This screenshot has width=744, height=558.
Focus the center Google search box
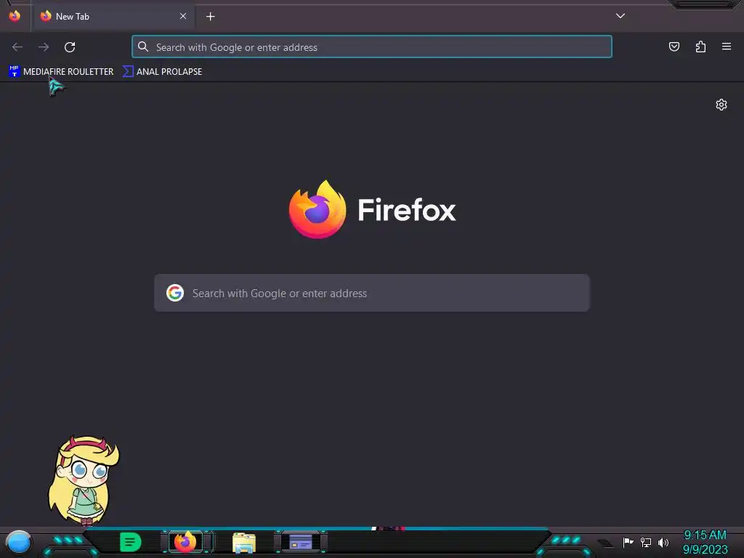[x=372, y=294]
